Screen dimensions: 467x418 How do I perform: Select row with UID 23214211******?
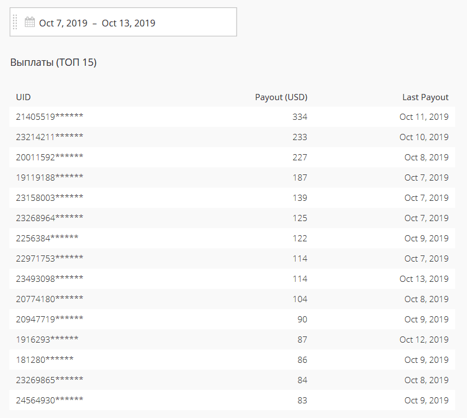(x=232, y=137)
